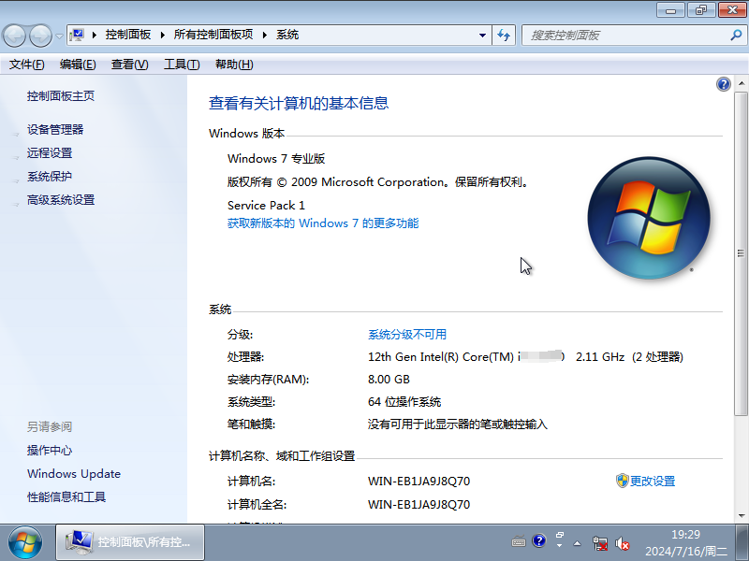This screenshot has width=749, height=561.
Task: Click the blue Help icon in the system tray
Action: click(539, 542)
